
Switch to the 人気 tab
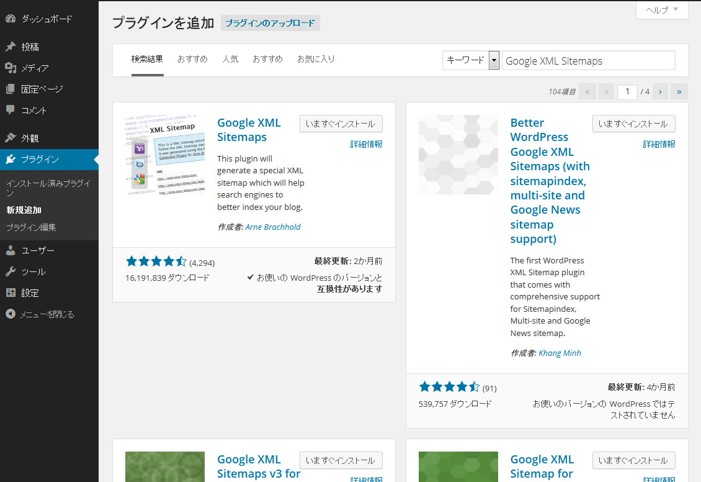[x=230, y=60]
